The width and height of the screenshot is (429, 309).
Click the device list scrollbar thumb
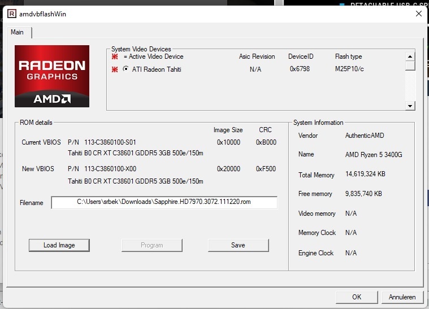[410, 66]
